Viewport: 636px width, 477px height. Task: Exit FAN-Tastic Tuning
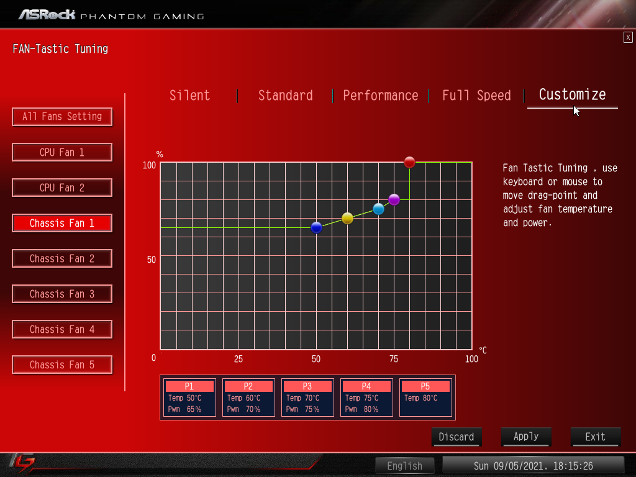point(596,437)
